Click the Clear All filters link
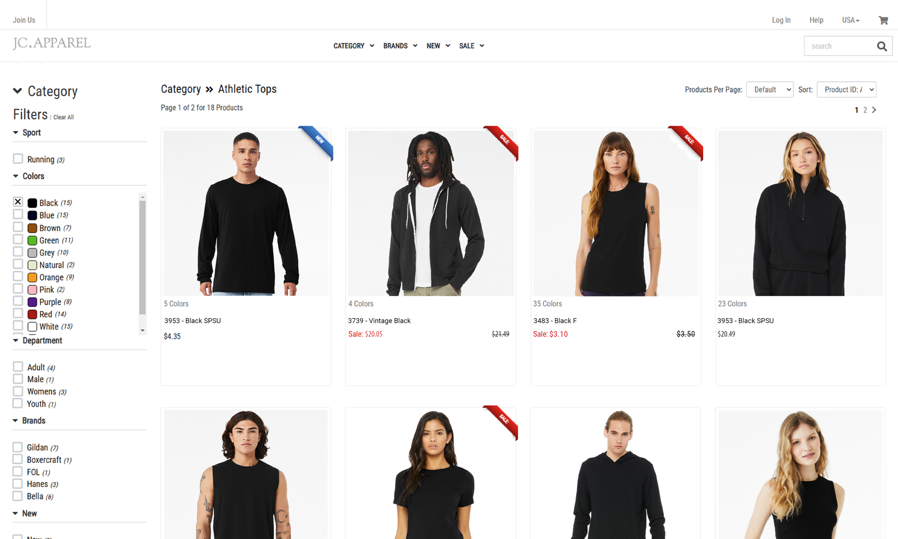The height and width of the screenshot is (539, 898). [x=63, y=117]
